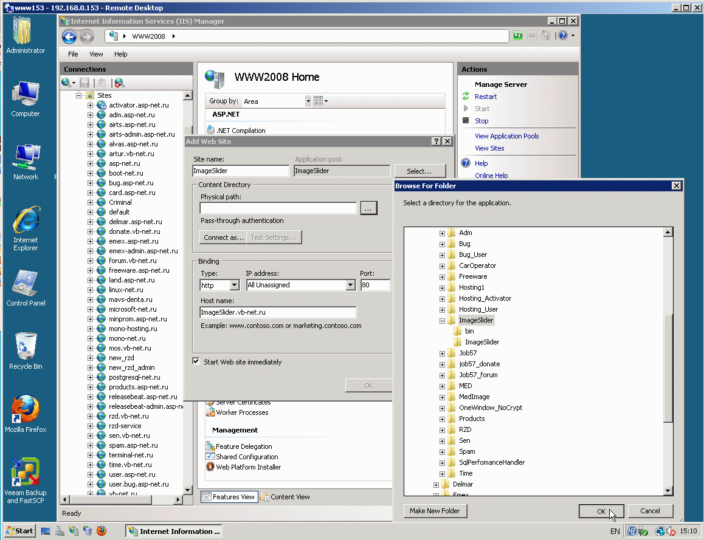Viewport: 704px width, 540px height.
Task: Click OK in Browse For Folder dialog
Action: coord(601,511)
